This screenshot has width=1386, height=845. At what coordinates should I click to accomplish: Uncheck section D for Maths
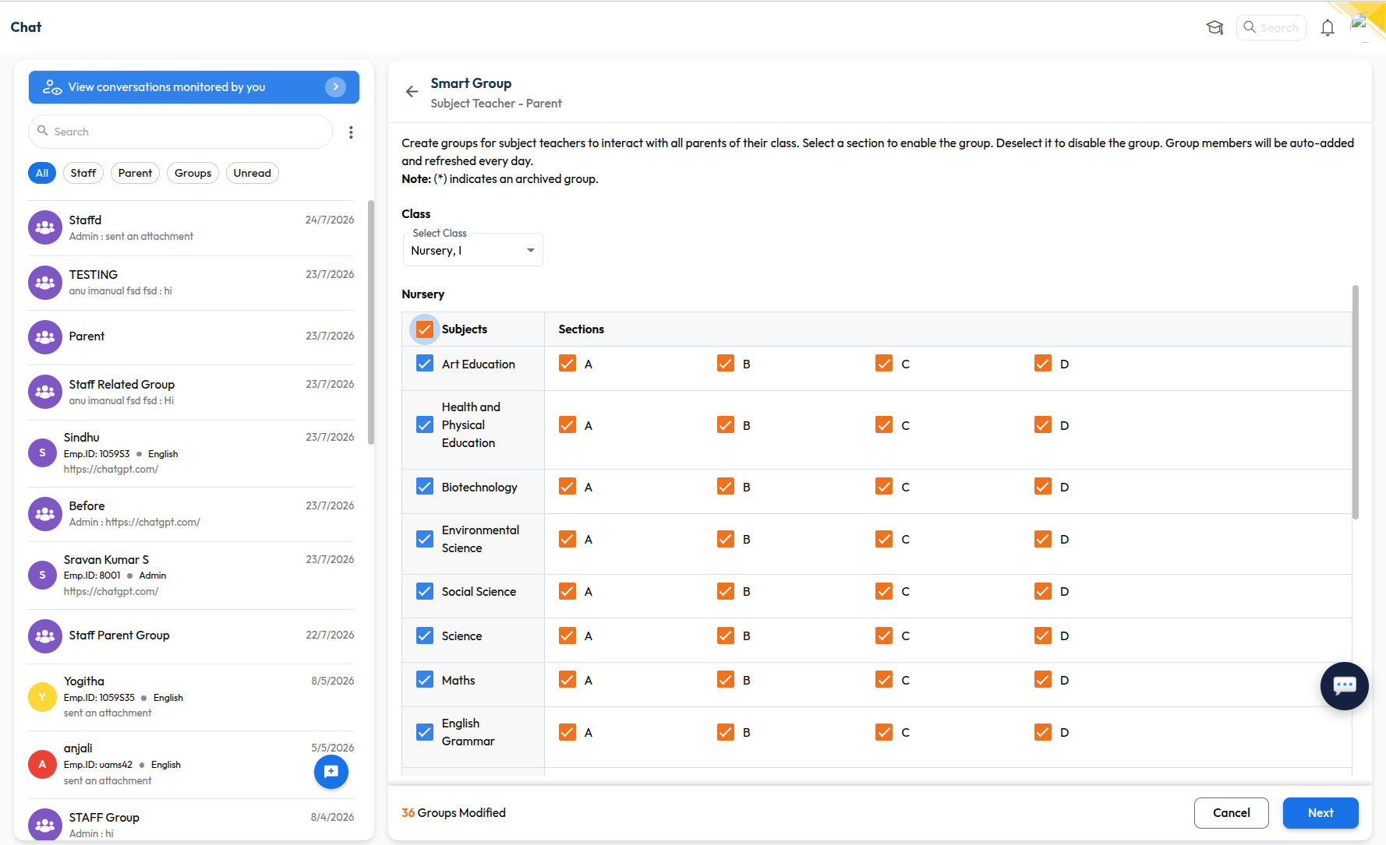(1043, 680)
